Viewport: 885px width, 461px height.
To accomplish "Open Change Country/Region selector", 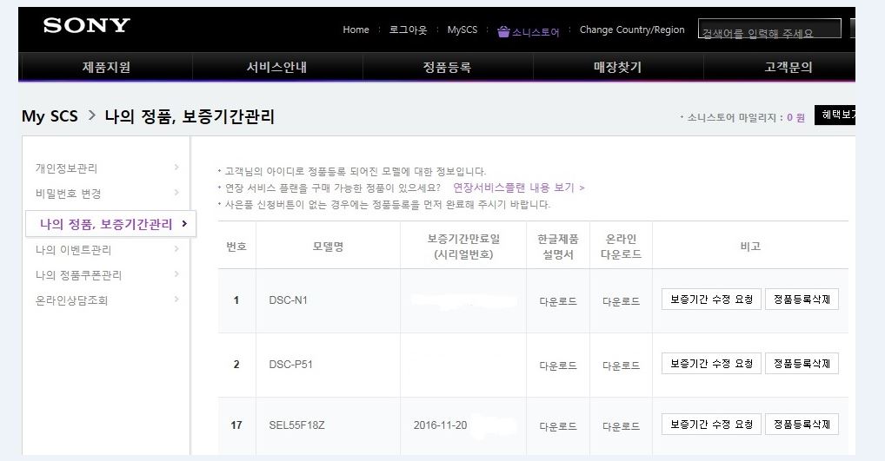I will click(632, 30).
